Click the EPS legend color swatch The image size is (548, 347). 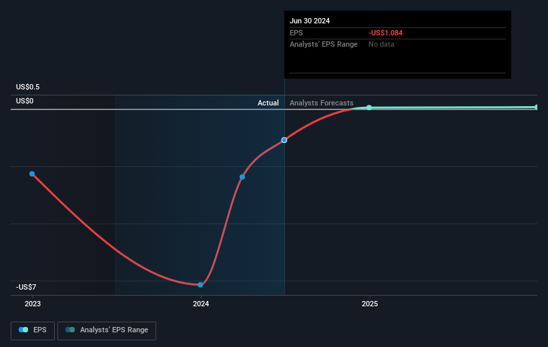(23, 330)
